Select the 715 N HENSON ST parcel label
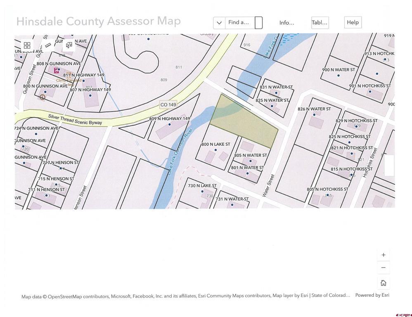412x317 pixels. (56, 179)
